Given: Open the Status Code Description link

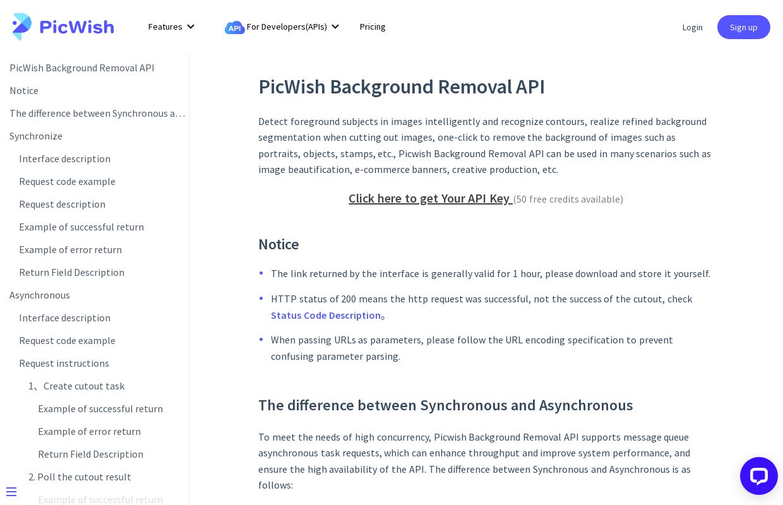Looking at the screenshot, I should coord(326,315).
